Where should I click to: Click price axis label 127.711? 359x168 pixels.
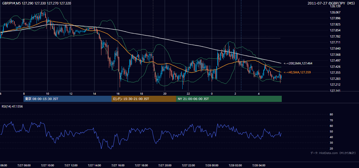coord(335,43)
